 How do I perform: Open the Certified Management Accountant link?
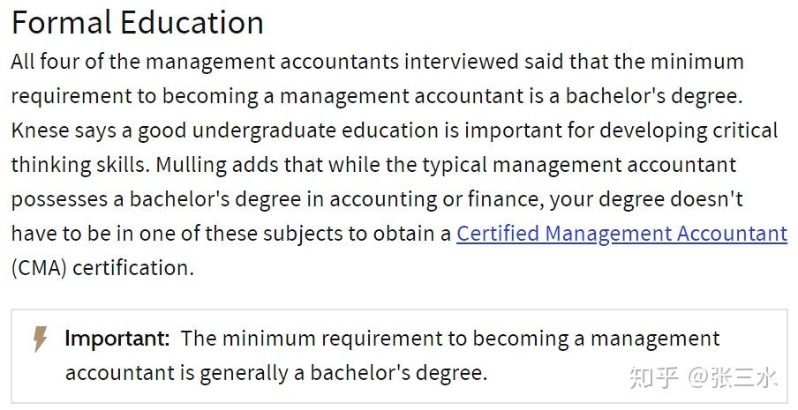click(622, 234)
